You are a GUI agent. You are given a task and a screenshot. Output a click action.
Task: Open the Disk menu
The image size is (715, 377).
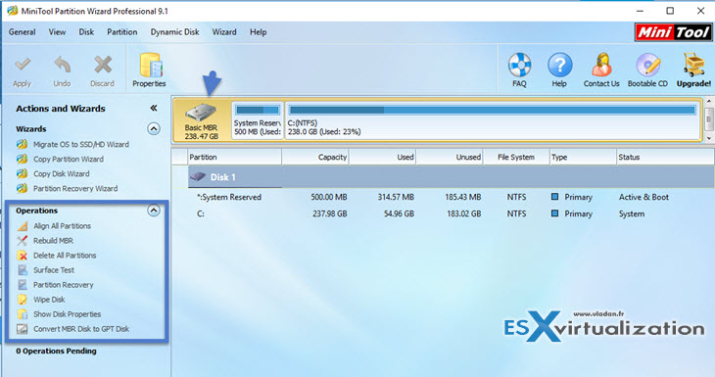click(x=86, y=32)
